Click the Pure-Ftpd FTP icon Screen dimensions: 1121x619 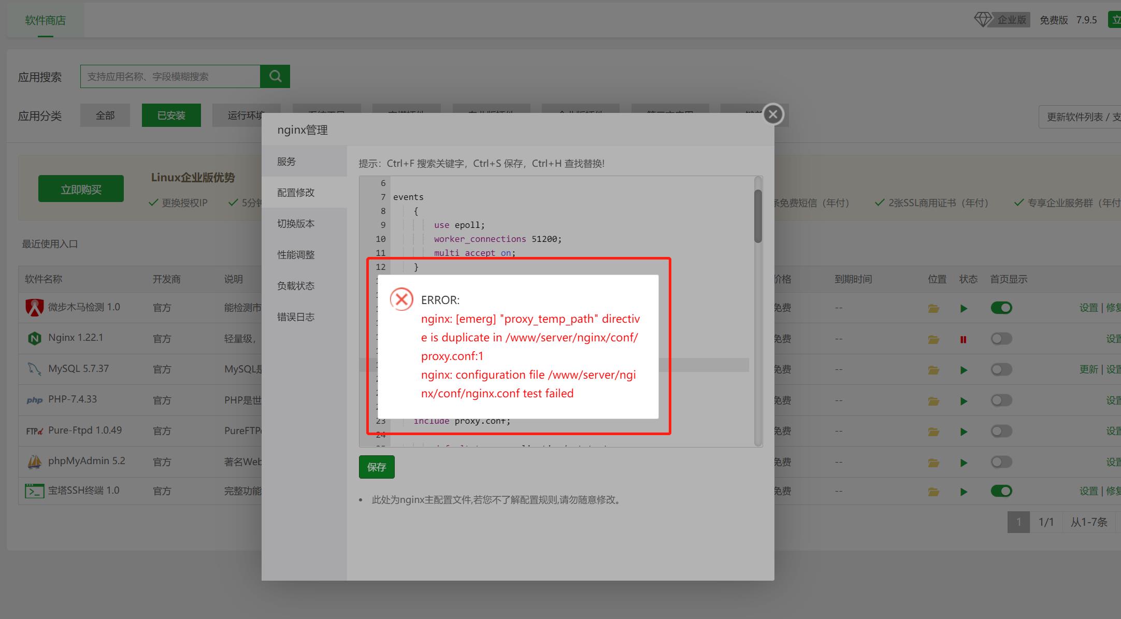[35, 431]
